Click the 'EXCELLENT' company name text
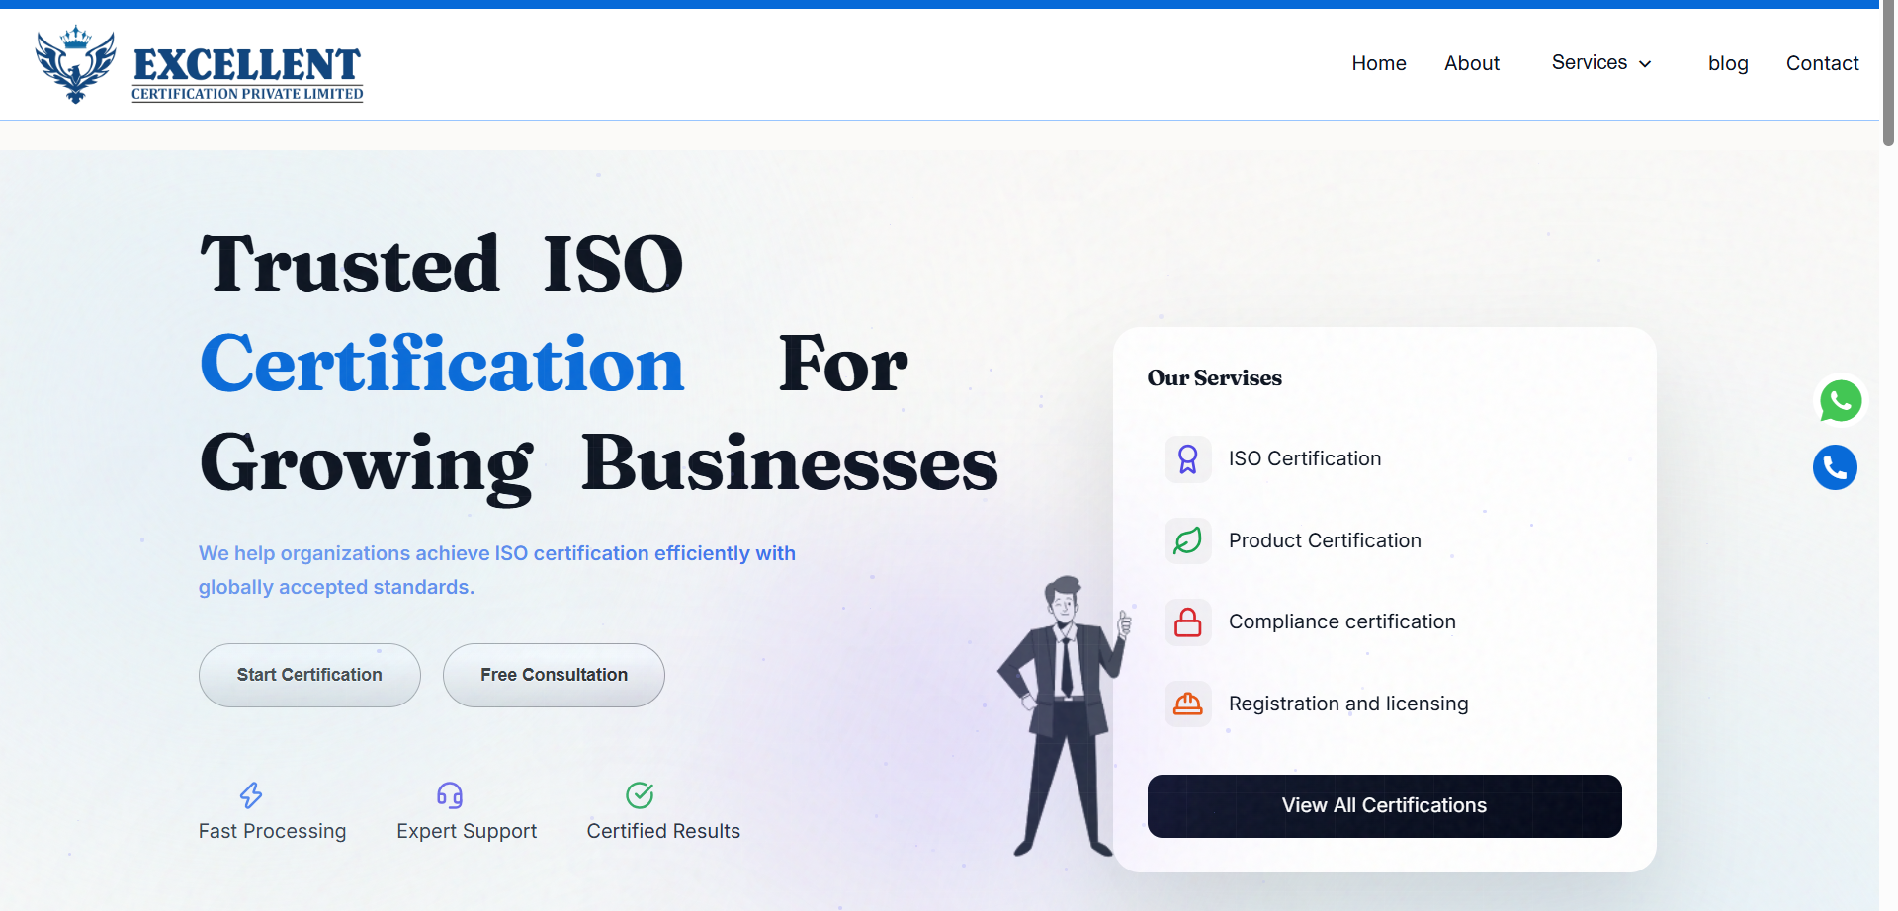Image resolution: width=1898 pixels, height=911 pixels. (247, 65)
